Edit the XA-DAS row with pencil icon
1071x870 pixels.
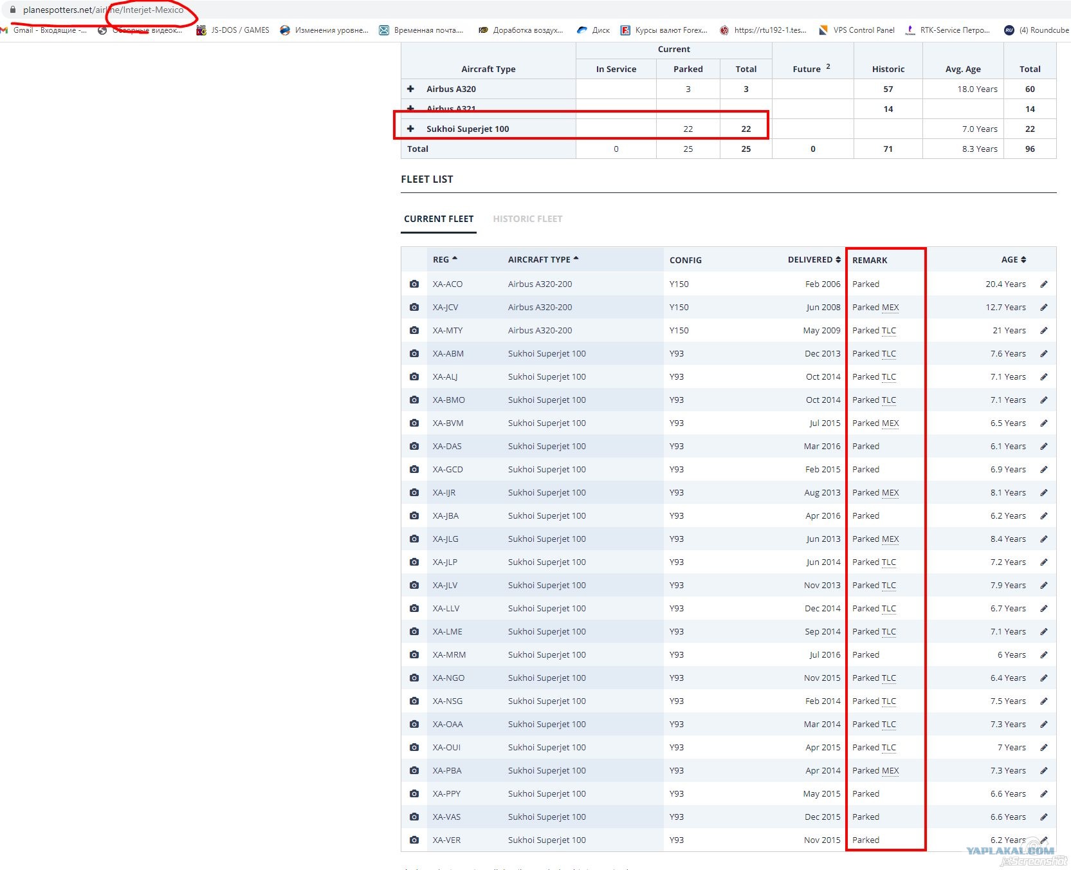click(1044, 446)
